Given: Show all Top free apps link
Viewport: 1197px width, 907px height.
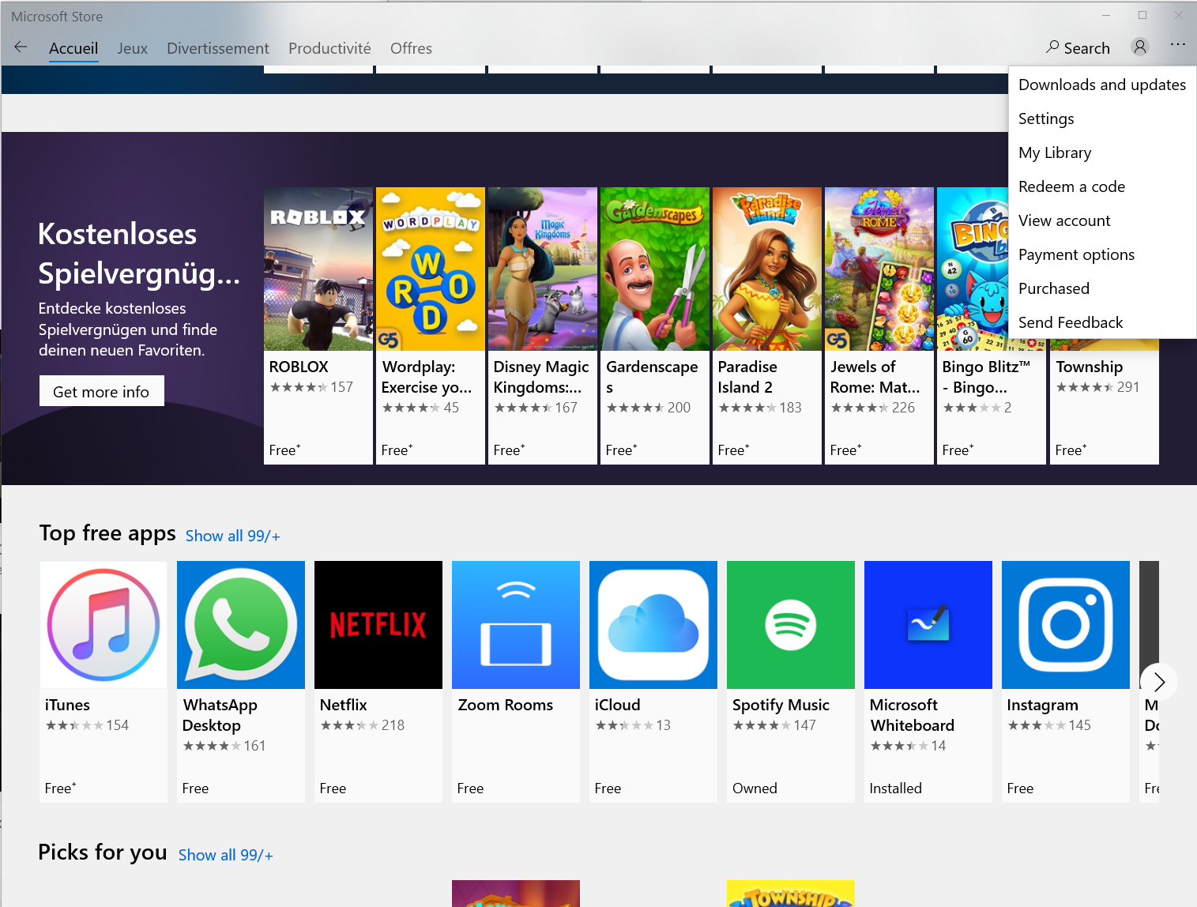Looking at the screenshot, I should (x=233, y=536).
